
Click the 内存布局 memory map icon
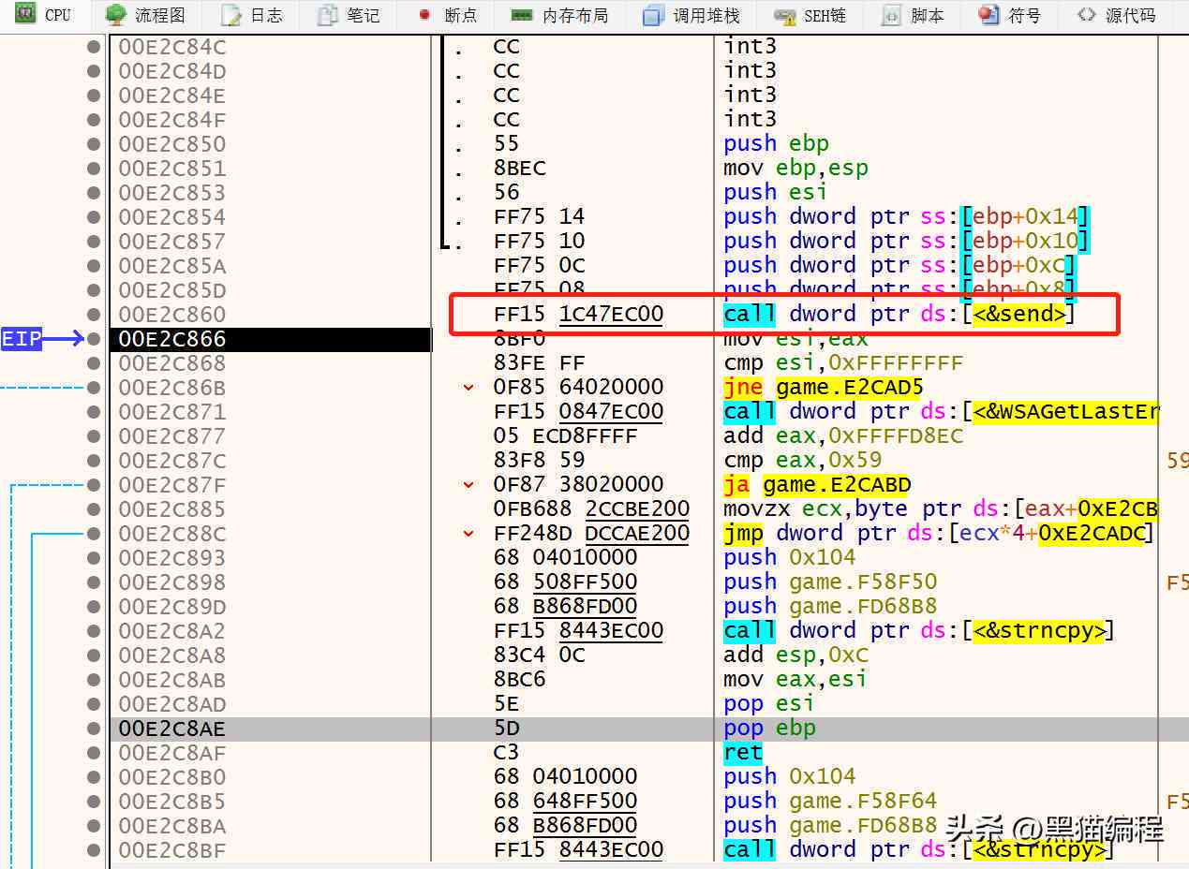[x=522, y=16]
